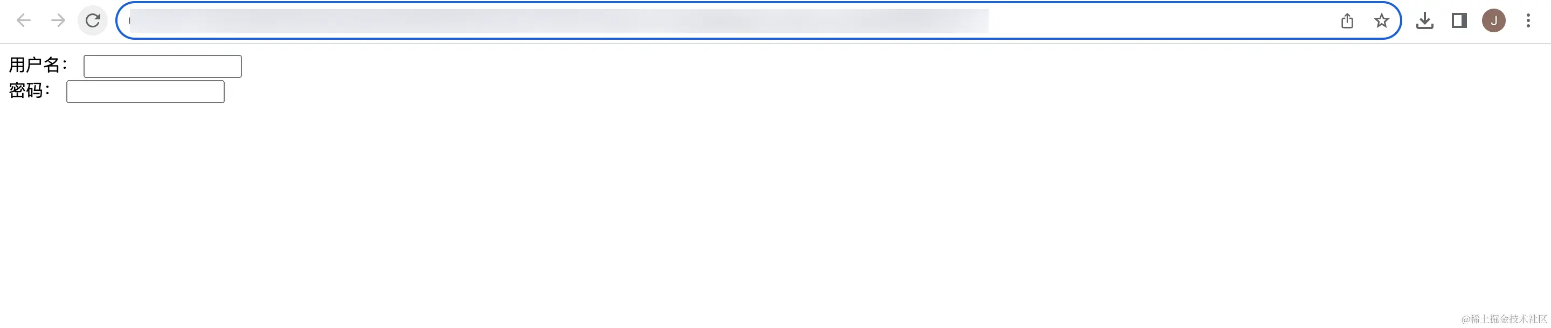Focus the blurred URL in the address bar
1551x328 pixels.
click(x=559, y=21)
